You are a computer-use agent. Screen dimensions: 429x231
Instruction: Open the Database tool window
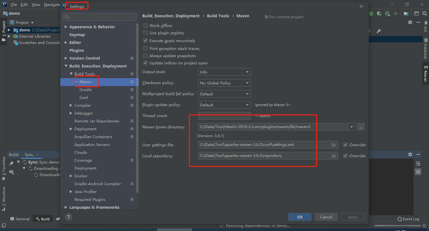[x=426, y=49]
